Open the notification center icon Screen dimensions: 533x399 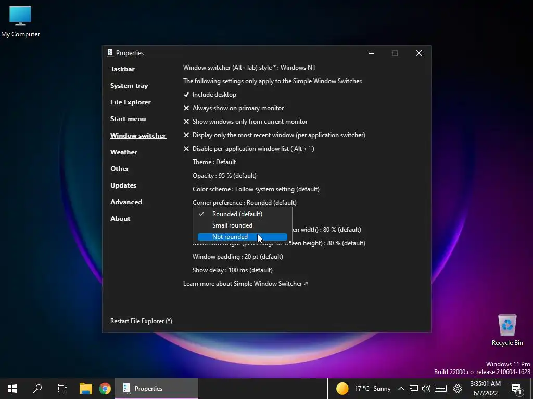pos(516,389)
